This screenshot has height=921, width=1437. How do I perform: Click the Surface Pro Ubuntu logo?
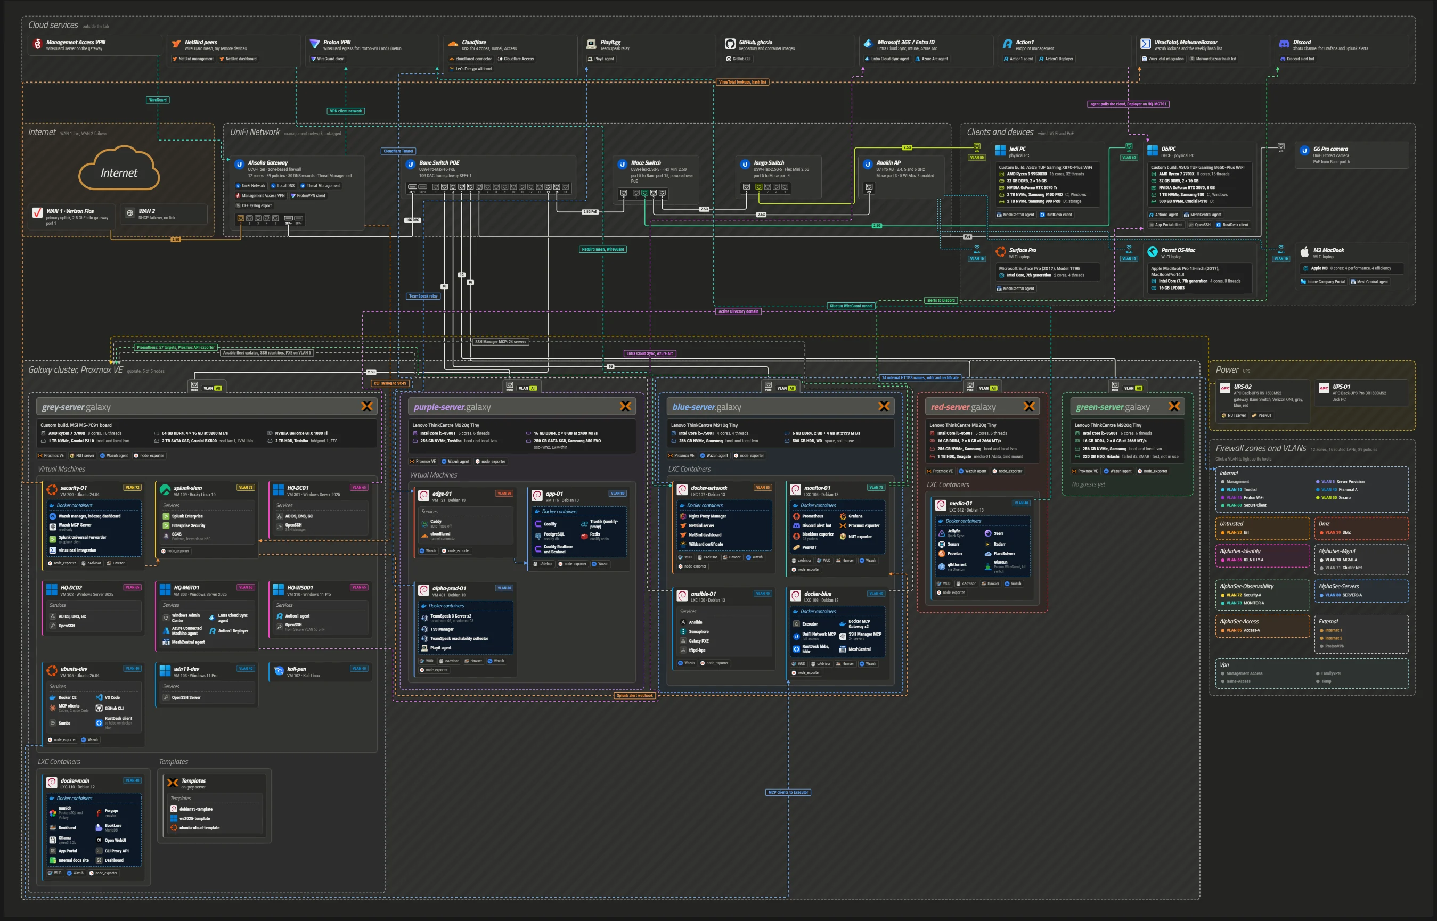[x=1000, y=252]
